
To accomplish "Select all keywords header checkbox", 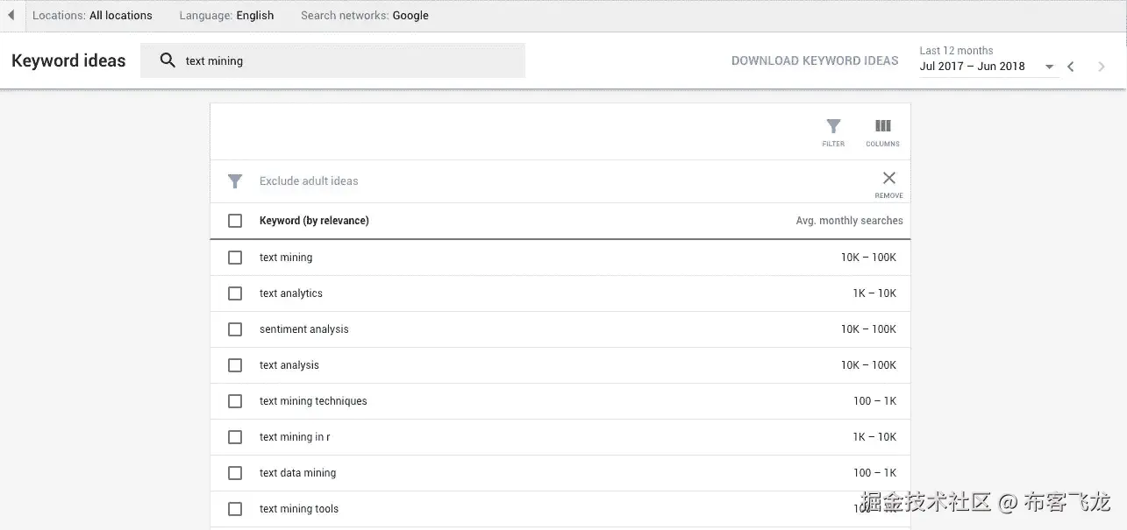I will point(235,221).
